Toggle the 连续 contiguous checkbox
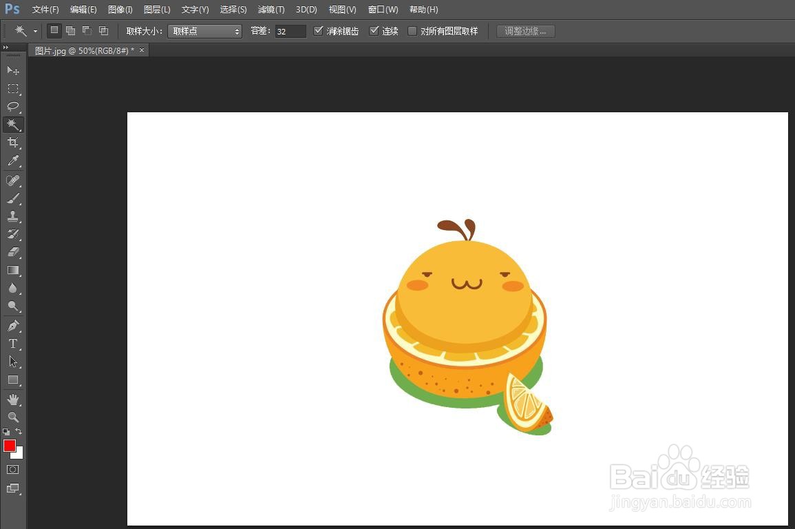The image size is (795, 529). pos(374,31)
